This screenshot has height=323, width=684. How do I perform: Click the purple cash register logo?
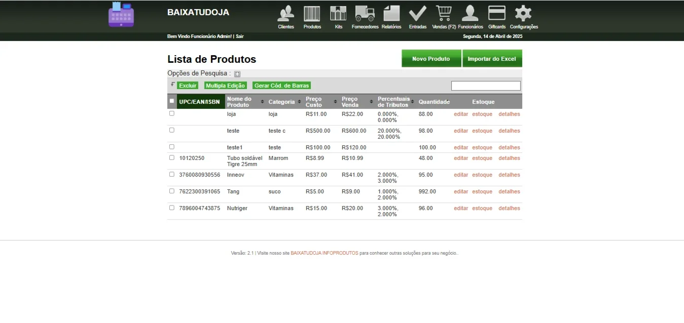(121, 14)
